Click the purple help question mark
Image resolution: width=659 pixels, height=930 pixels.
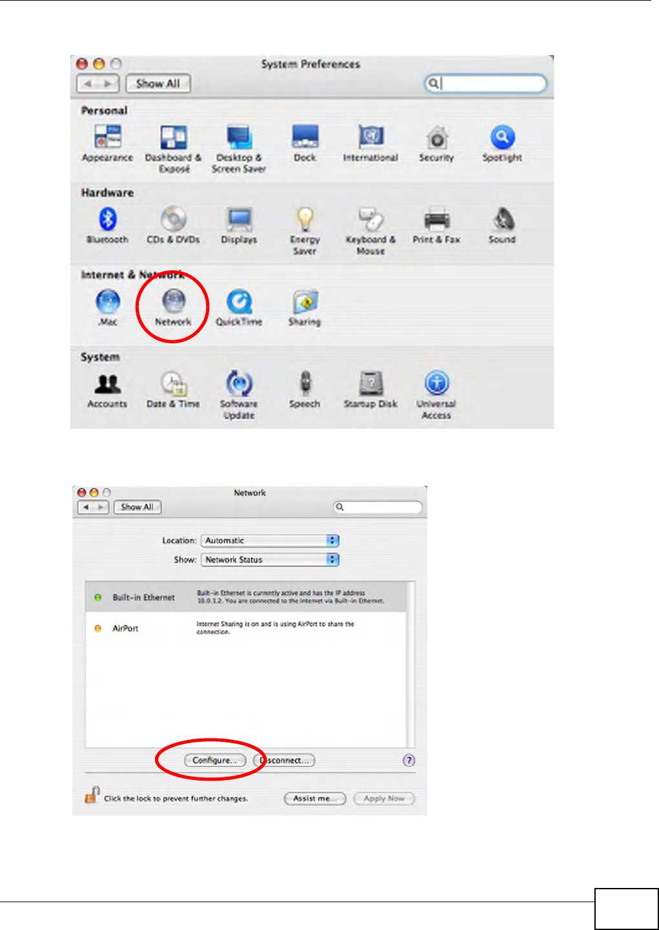point(409,761)
